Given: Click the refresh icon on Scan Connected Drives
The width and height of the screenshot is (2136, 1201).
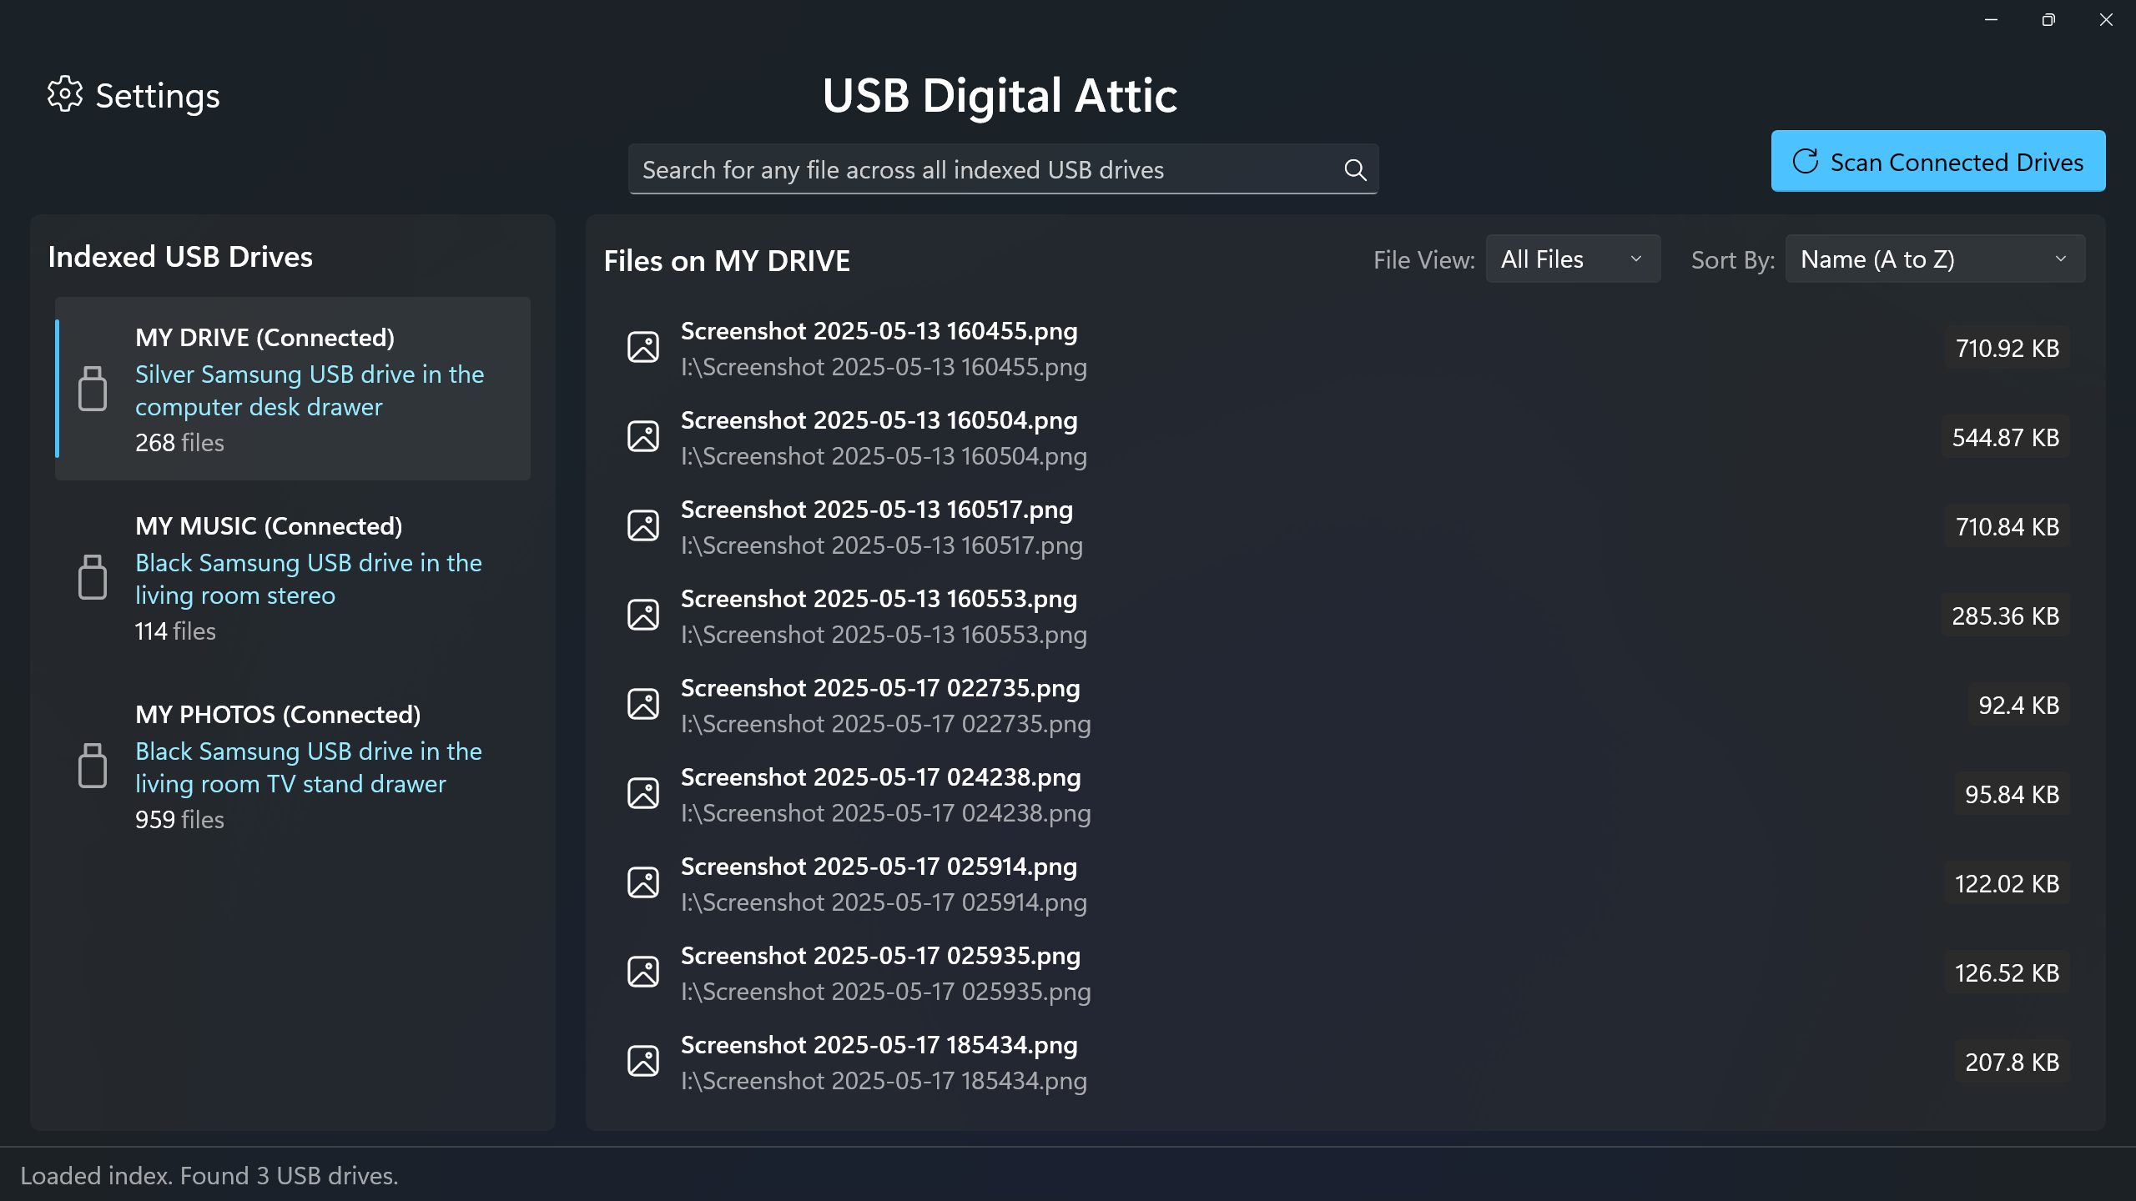Looking at the screenshot, I should [1806, 161].
